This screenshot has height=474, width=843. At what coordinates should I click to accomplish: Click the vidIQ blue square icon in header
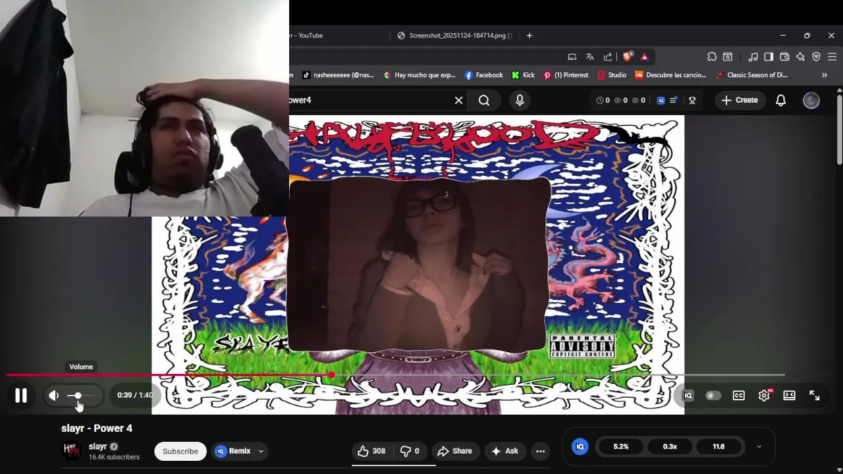click(x=661, y=100)
